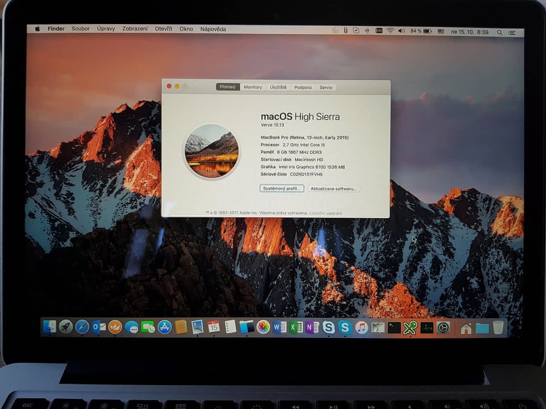
Task: Click the Verze 10.13 text
Action: point(272,125)
